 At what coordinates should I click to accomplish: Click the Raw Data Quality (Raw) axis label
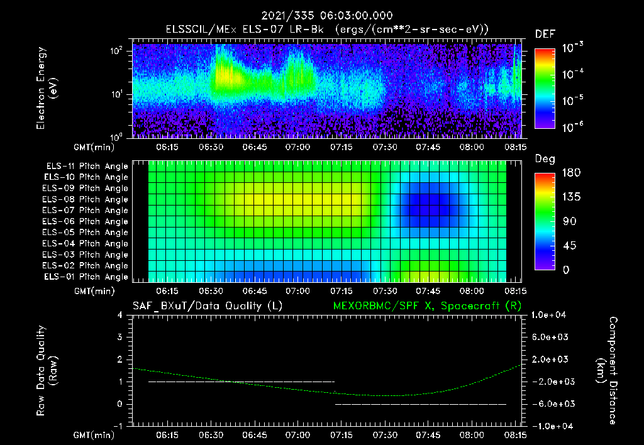tap(47, 371)
